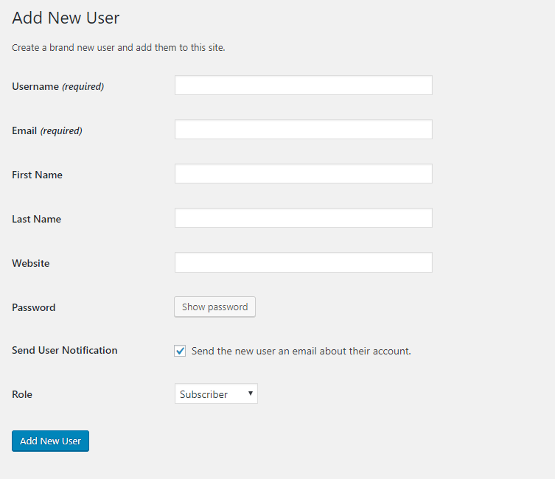Click the 'Send the new user an email' text
This screenshot has width=555, height=479.
301,351
